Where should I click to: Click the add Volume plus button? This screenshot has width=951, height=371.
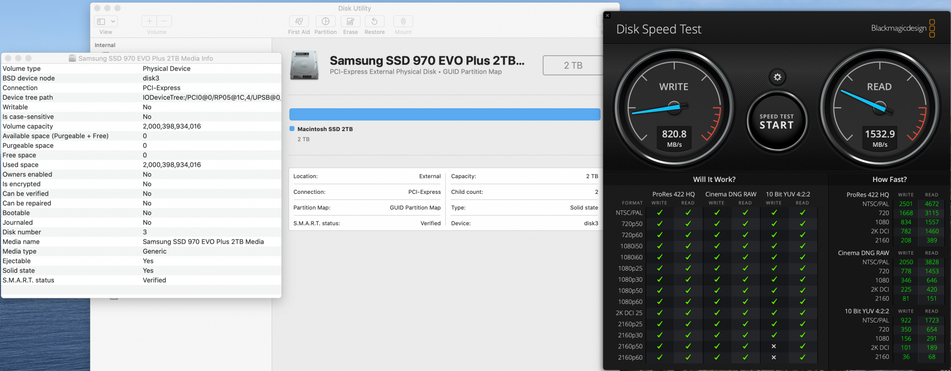149,21
